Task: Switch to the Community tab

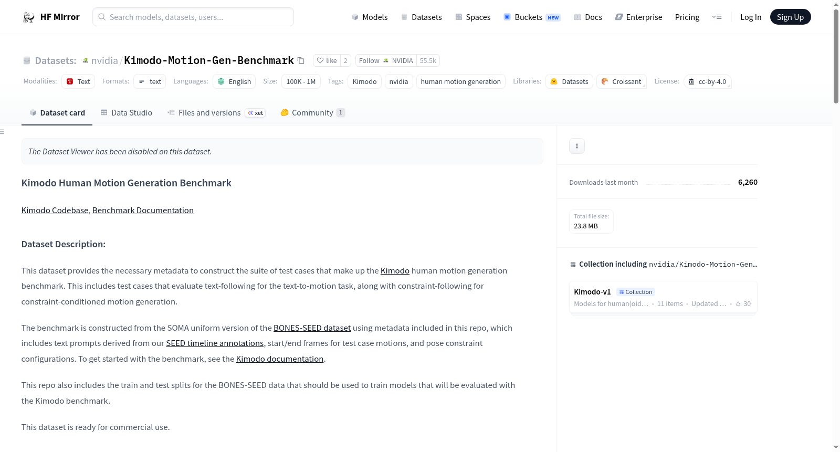Action: point(312,112)
